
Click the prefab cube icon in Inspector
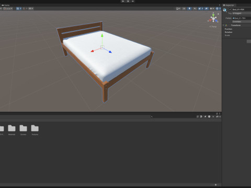225,10
